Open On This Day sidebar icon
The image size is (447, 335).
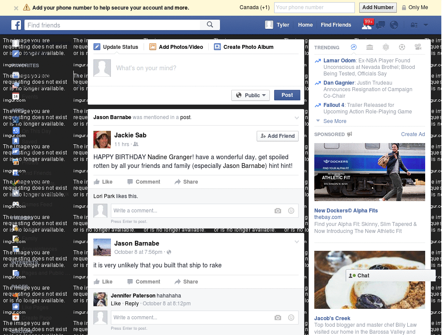16,130
